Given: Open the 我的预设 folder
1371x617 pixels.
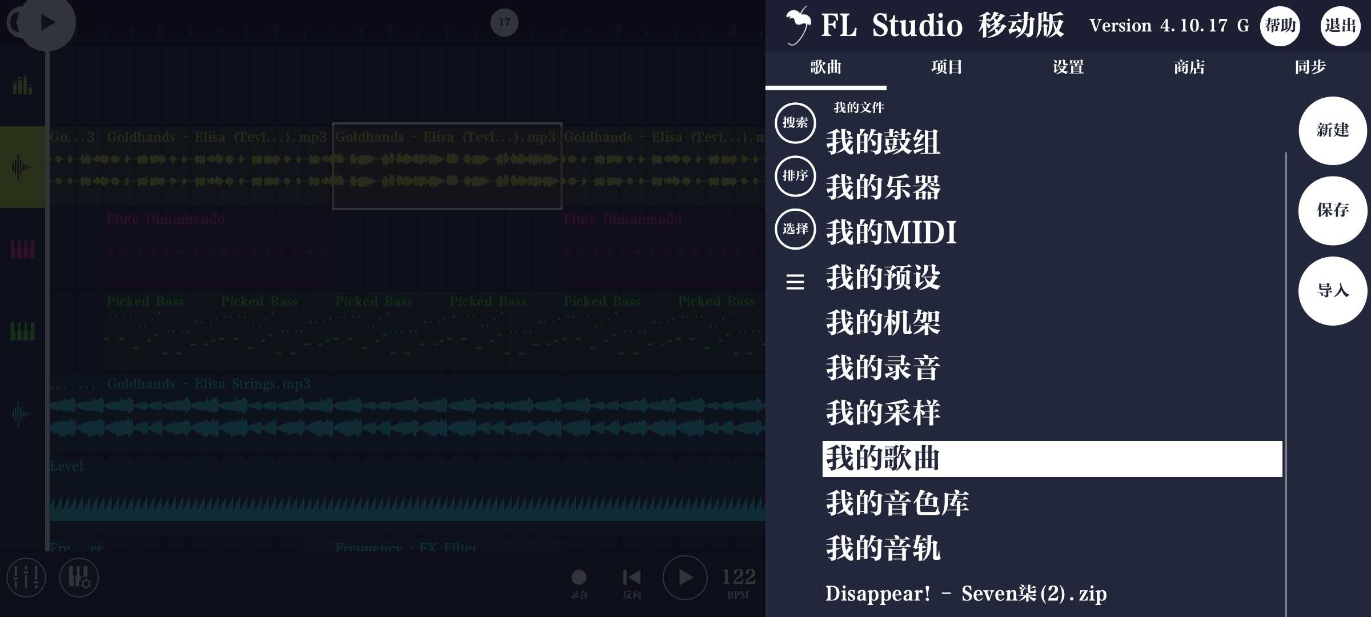Looking at the screenshot, I should pos(1052,277).
